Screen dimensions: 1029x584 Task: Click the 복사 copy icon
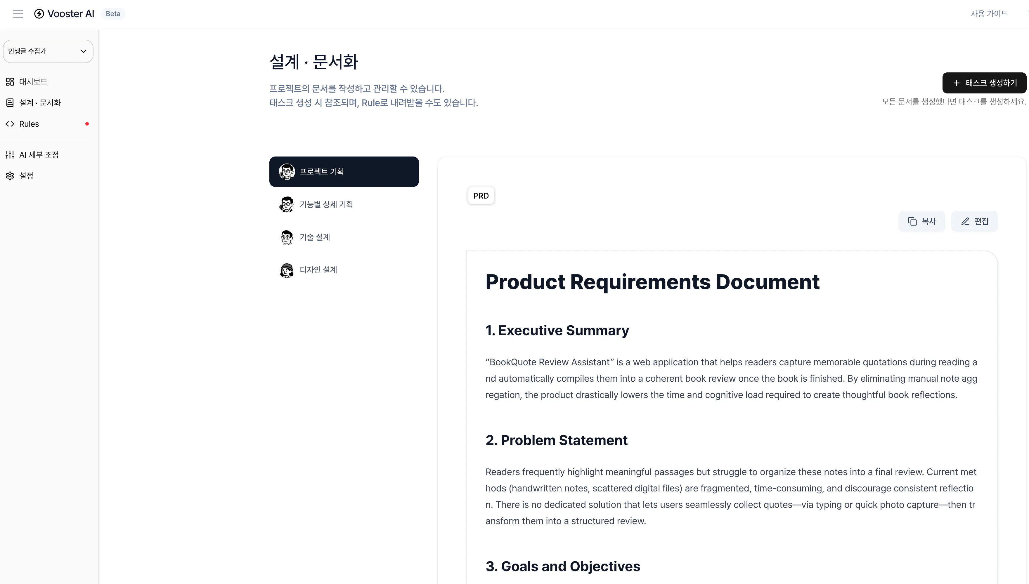(x=913, y=221)
